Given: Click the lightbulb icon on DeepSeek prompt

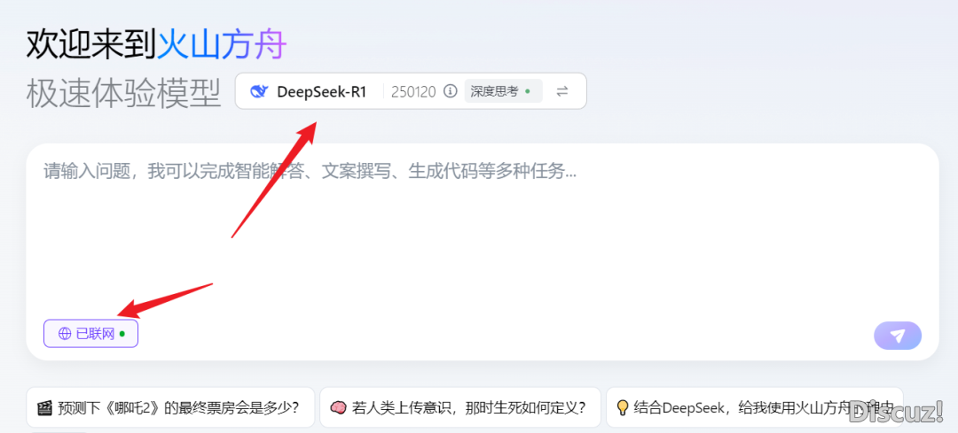Looking at the screenshot, I should coord(623,408).
